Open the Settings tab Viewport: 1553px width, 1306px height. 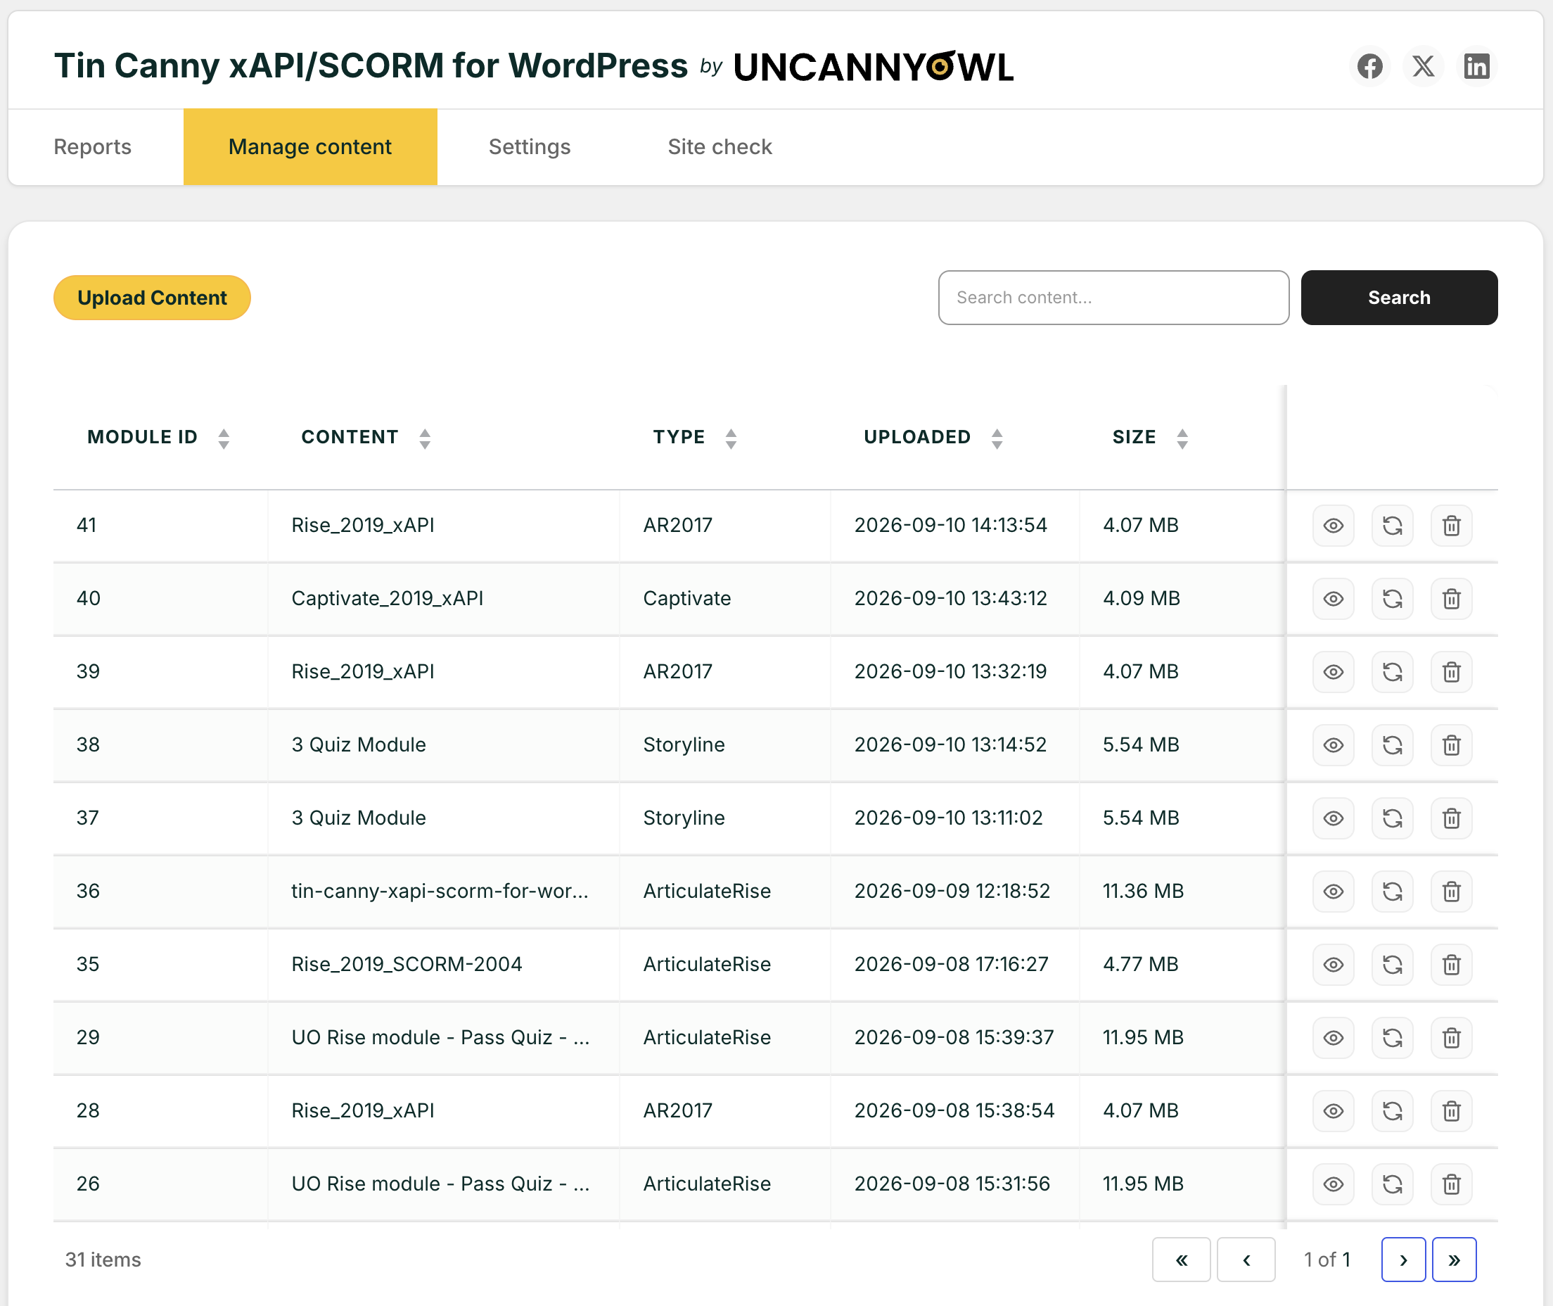pos(529,146)
